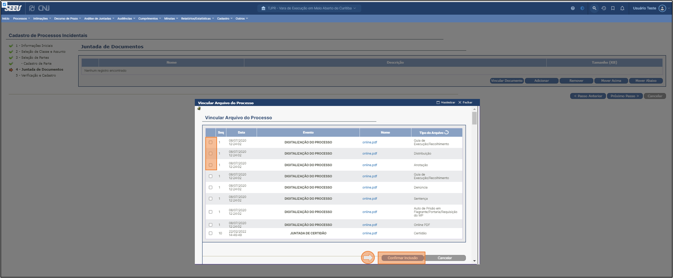Open the bookmarks icon
Image resolution: width=673 pixels, height=278 pixels.
[x=613, y=8]
